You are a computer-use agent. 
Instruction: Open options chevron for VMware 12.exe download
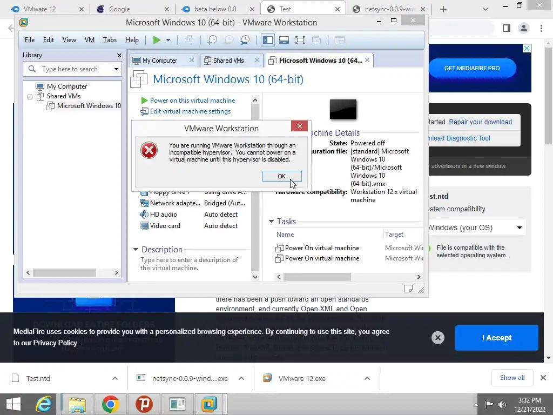coord(367,378)
